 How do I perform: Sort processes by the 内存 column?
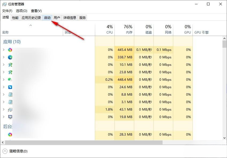(124, 30)
